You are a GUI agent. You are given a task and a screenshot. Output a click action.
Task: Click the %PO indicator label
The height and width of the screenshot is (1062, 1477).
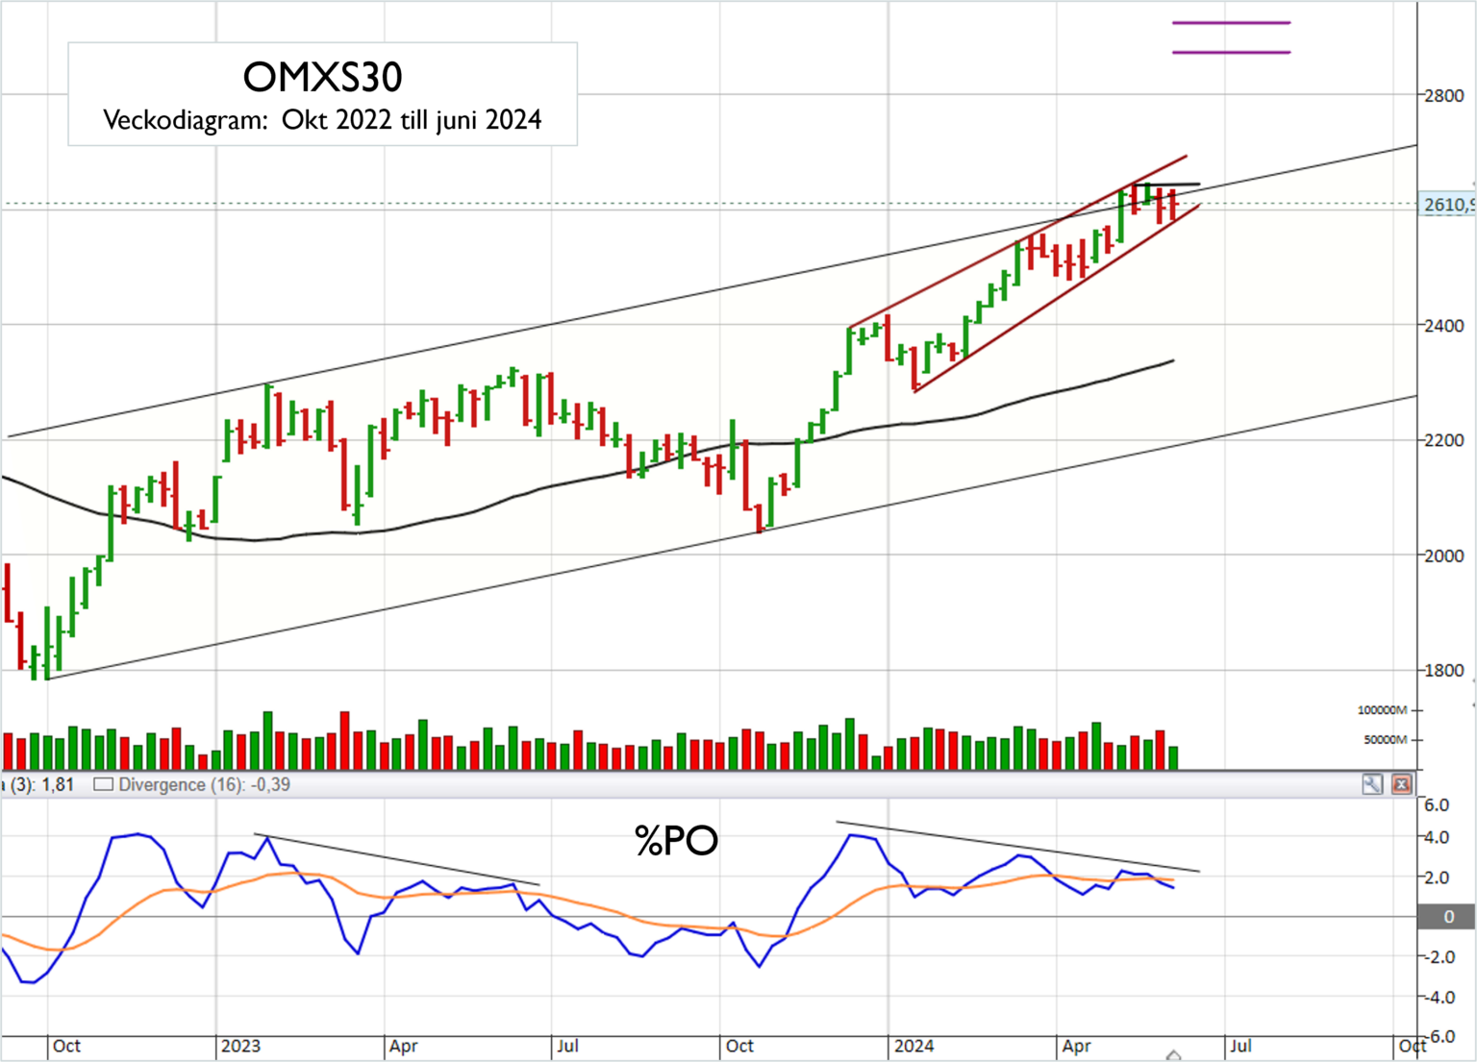pos(676,841)
